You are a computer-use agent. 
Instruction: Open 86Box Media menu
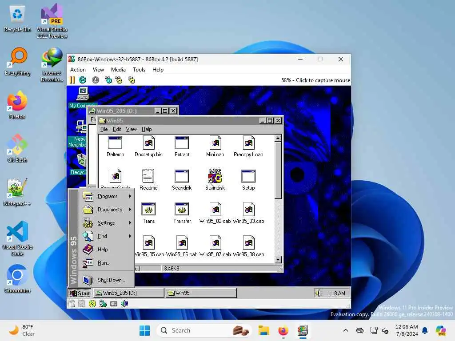[118, 70]
